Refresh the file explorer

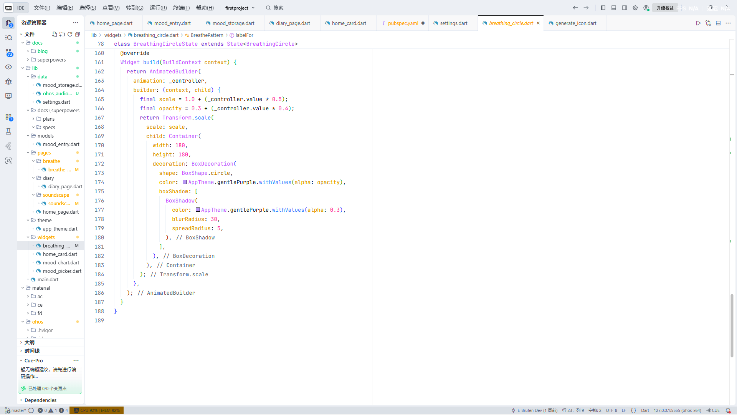tap(70, 34)
